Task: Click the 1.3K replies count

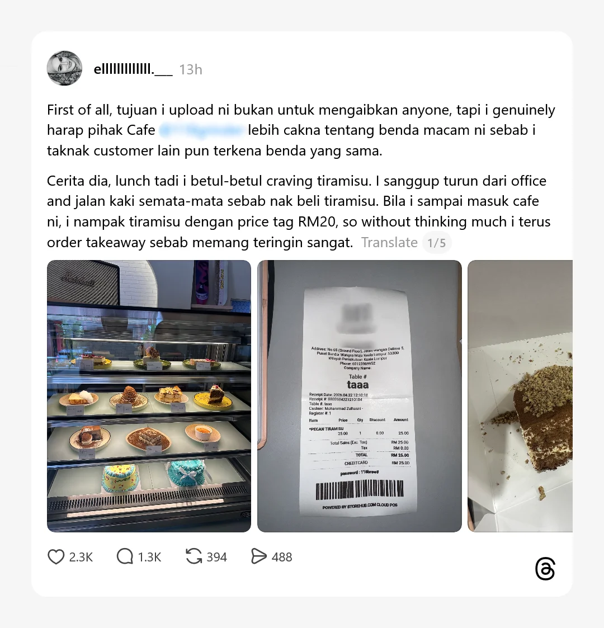Action: tap(149, 557)
